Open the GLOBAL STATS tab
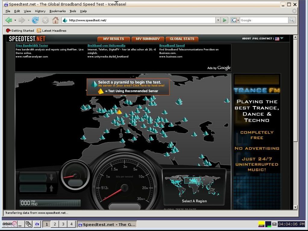Image resolution: width=308 pixels, height=231 pixels. [182, 39]
